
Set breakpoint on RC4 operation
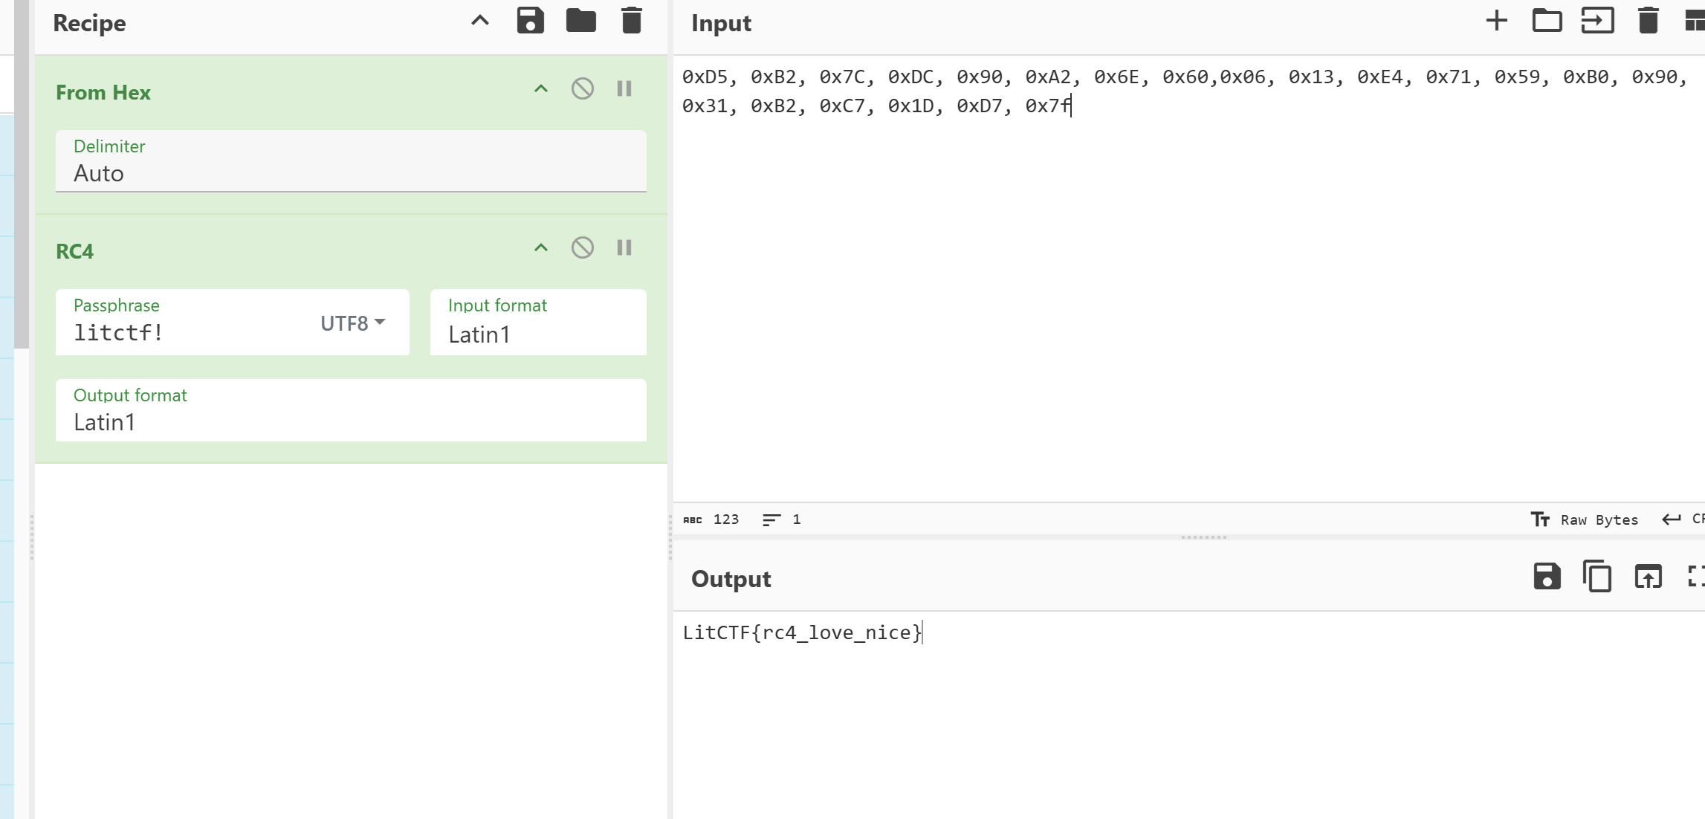click(x=624, y=247)
